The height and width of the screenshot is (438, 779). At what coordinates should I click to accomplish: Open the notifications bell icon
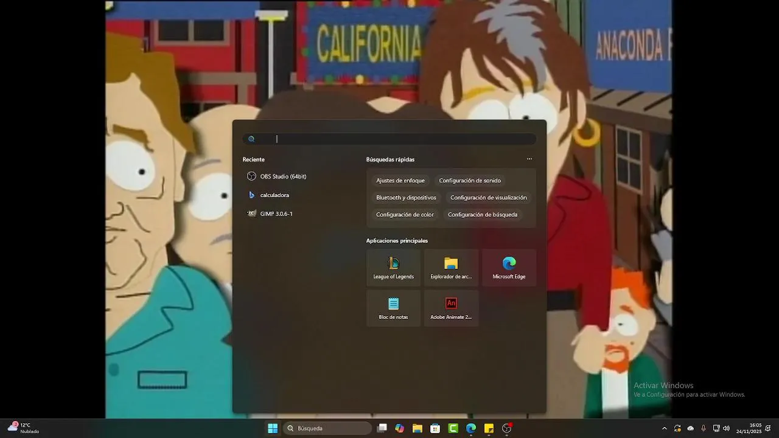[769, 428]
